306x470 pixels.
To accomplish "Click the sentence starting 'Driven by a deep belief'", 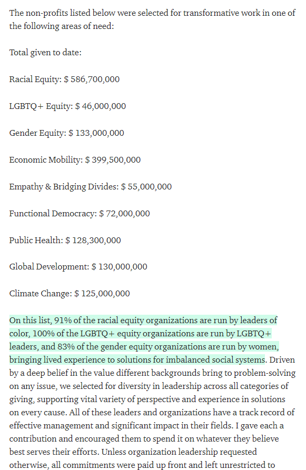I will coord(152,386).
